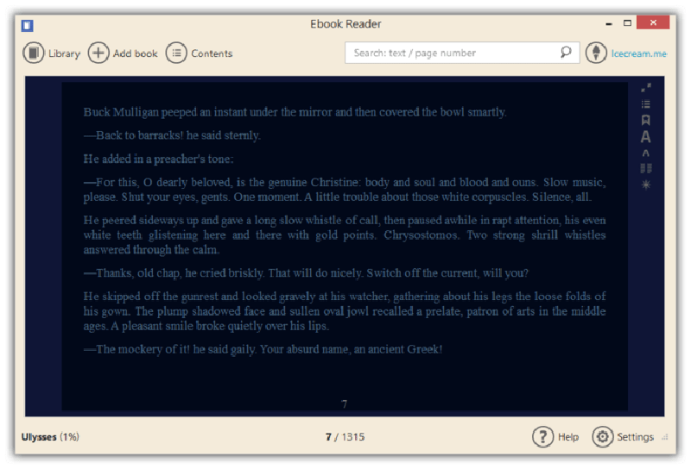This screenshot has width=691, height=469.
Task: Add a bookmark with the sidebar bookmark icon
Action: click(x=646, y=120)
